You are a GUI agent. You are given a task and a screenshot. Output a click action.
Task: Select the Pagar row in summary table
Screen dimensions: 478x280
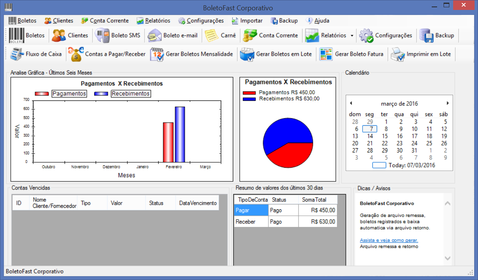coord(251,210)
